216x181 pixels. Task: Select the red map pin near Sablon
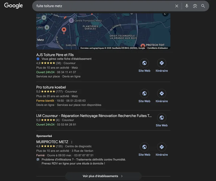click(64, 30)
